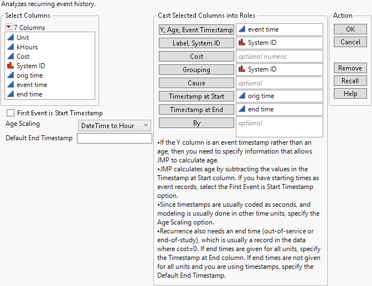Assign column to the Cause role
This screenshot has width=372, height=286.
(197, 83)
